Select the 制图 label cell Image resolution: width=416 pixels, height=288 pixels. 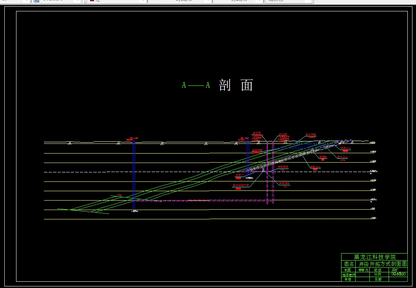(x=347, y=270)
